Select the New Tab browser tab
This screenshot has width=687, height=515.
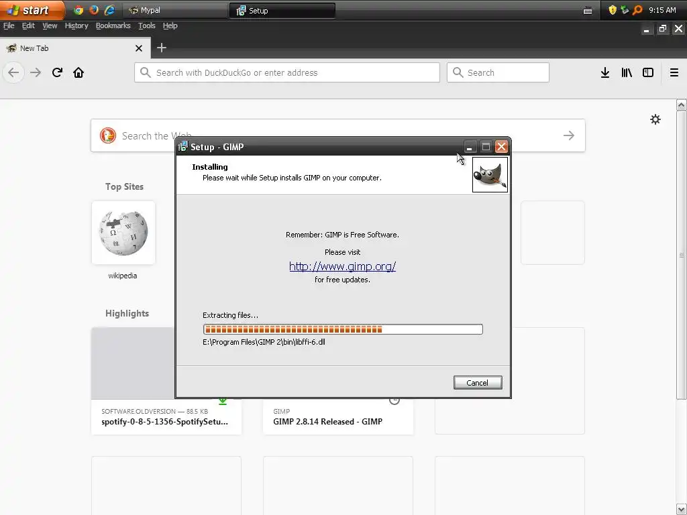coord(75,48)
